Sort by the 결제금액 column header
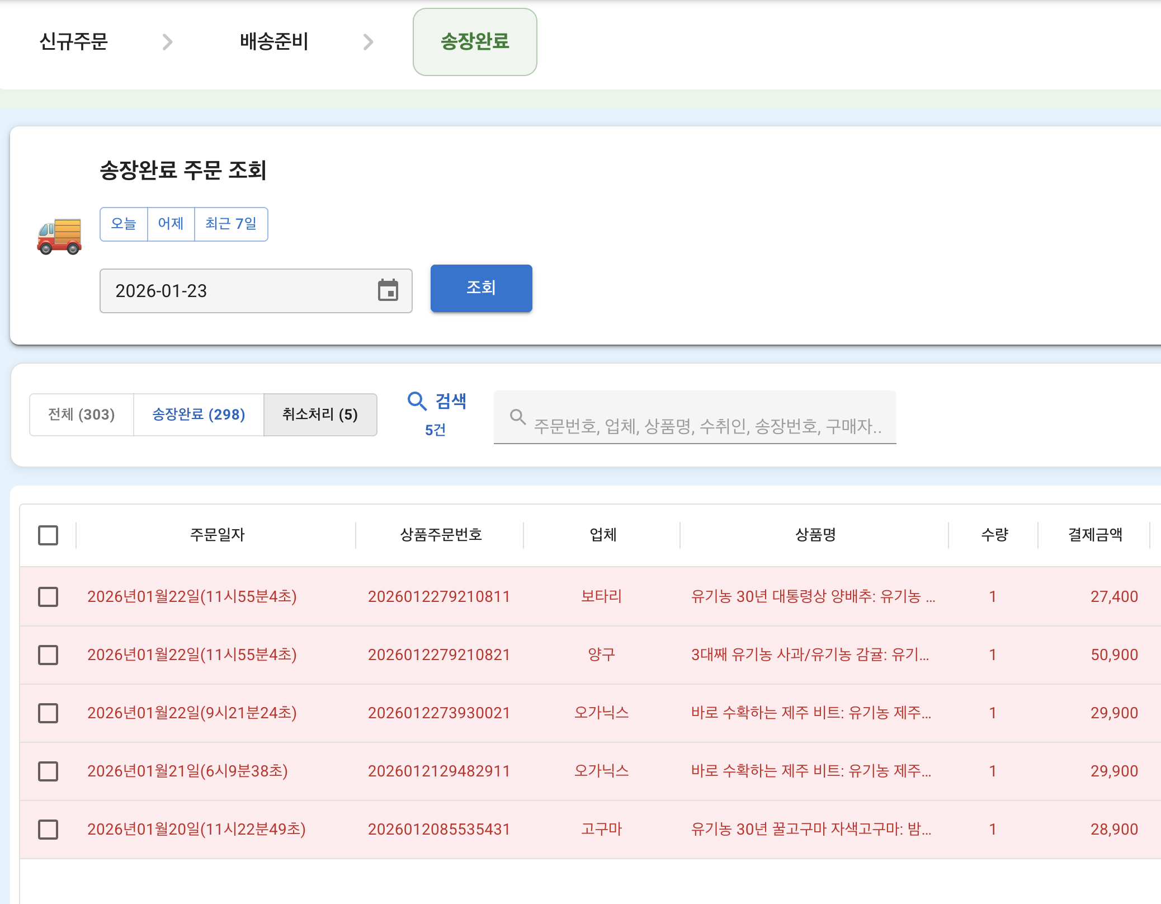Image resolution: width=1161 pixels, height=904 pixels. tap(1094, 535)
